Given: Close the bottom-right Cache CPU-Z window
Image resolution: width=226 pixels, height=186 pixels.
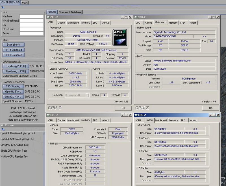Looking at the screenshot, I should 218,115.
